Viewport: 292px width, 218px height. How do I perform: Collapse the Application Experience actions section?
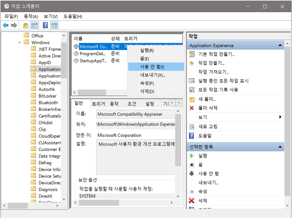coord(280,45)
